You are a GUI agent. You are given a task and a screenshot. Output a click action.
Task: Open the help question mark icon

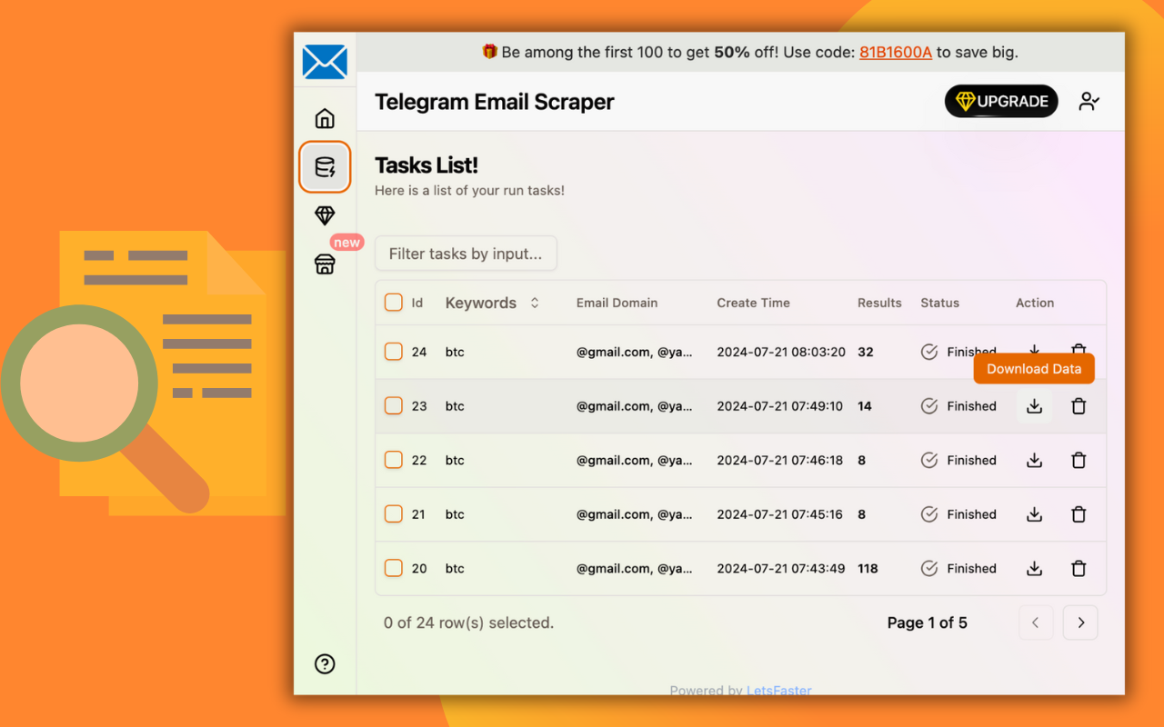point(325,664)
